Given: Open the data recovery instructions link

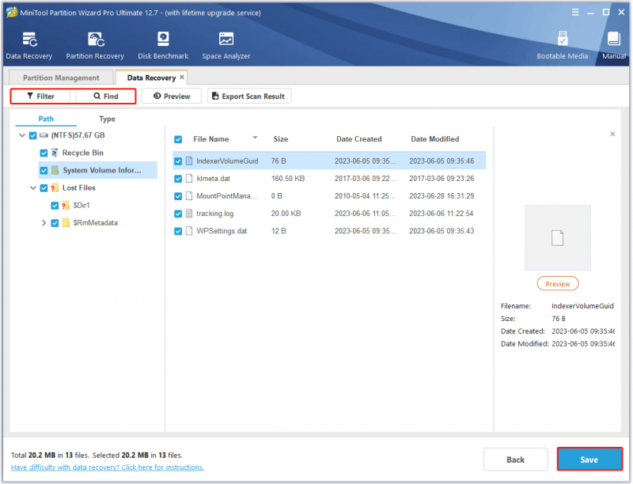Looking at the screenshot, I should tap(108, 467).
